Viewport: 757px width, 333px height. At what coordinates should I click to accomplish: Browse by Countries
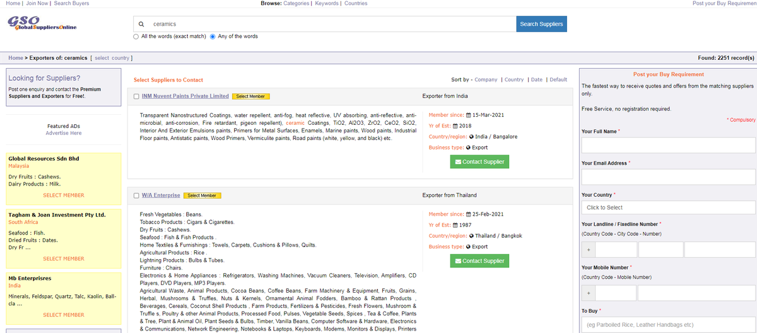(356, 3)
